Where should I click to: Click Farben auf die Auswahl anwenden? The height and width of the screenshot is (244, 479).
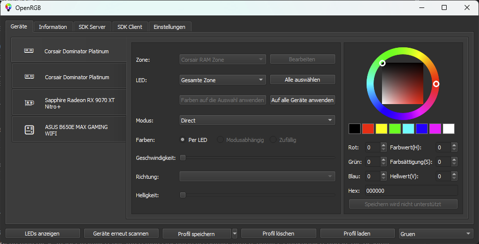click(x=223, y=100)
